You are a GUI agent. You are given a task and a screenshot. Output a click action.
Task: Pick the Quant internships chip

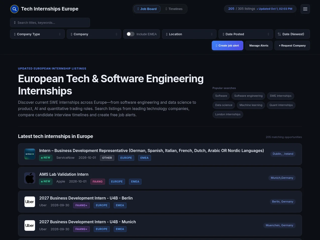click(x=281, y=105)
